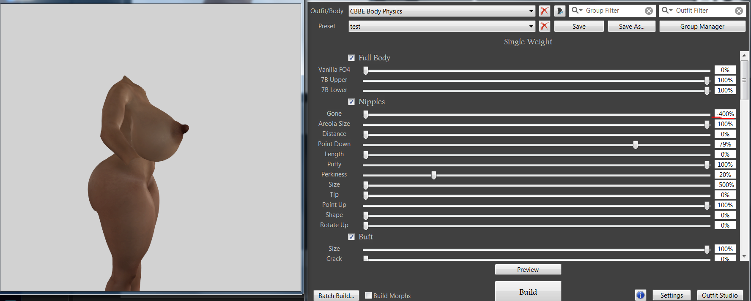Open Group Filter search magnifier menu
The width and height of the screenshot is (751, 301).
click(x=577, y=11)
